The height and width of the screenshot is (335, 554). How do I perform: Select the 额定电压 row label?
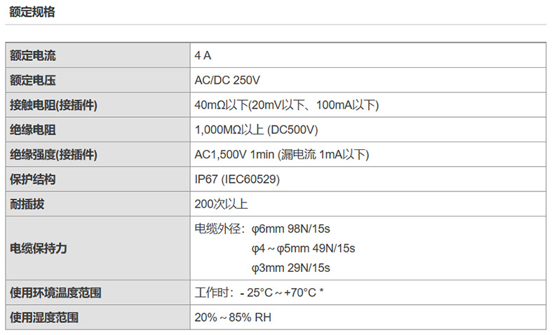pyautogui.click(x=33, y=80)
